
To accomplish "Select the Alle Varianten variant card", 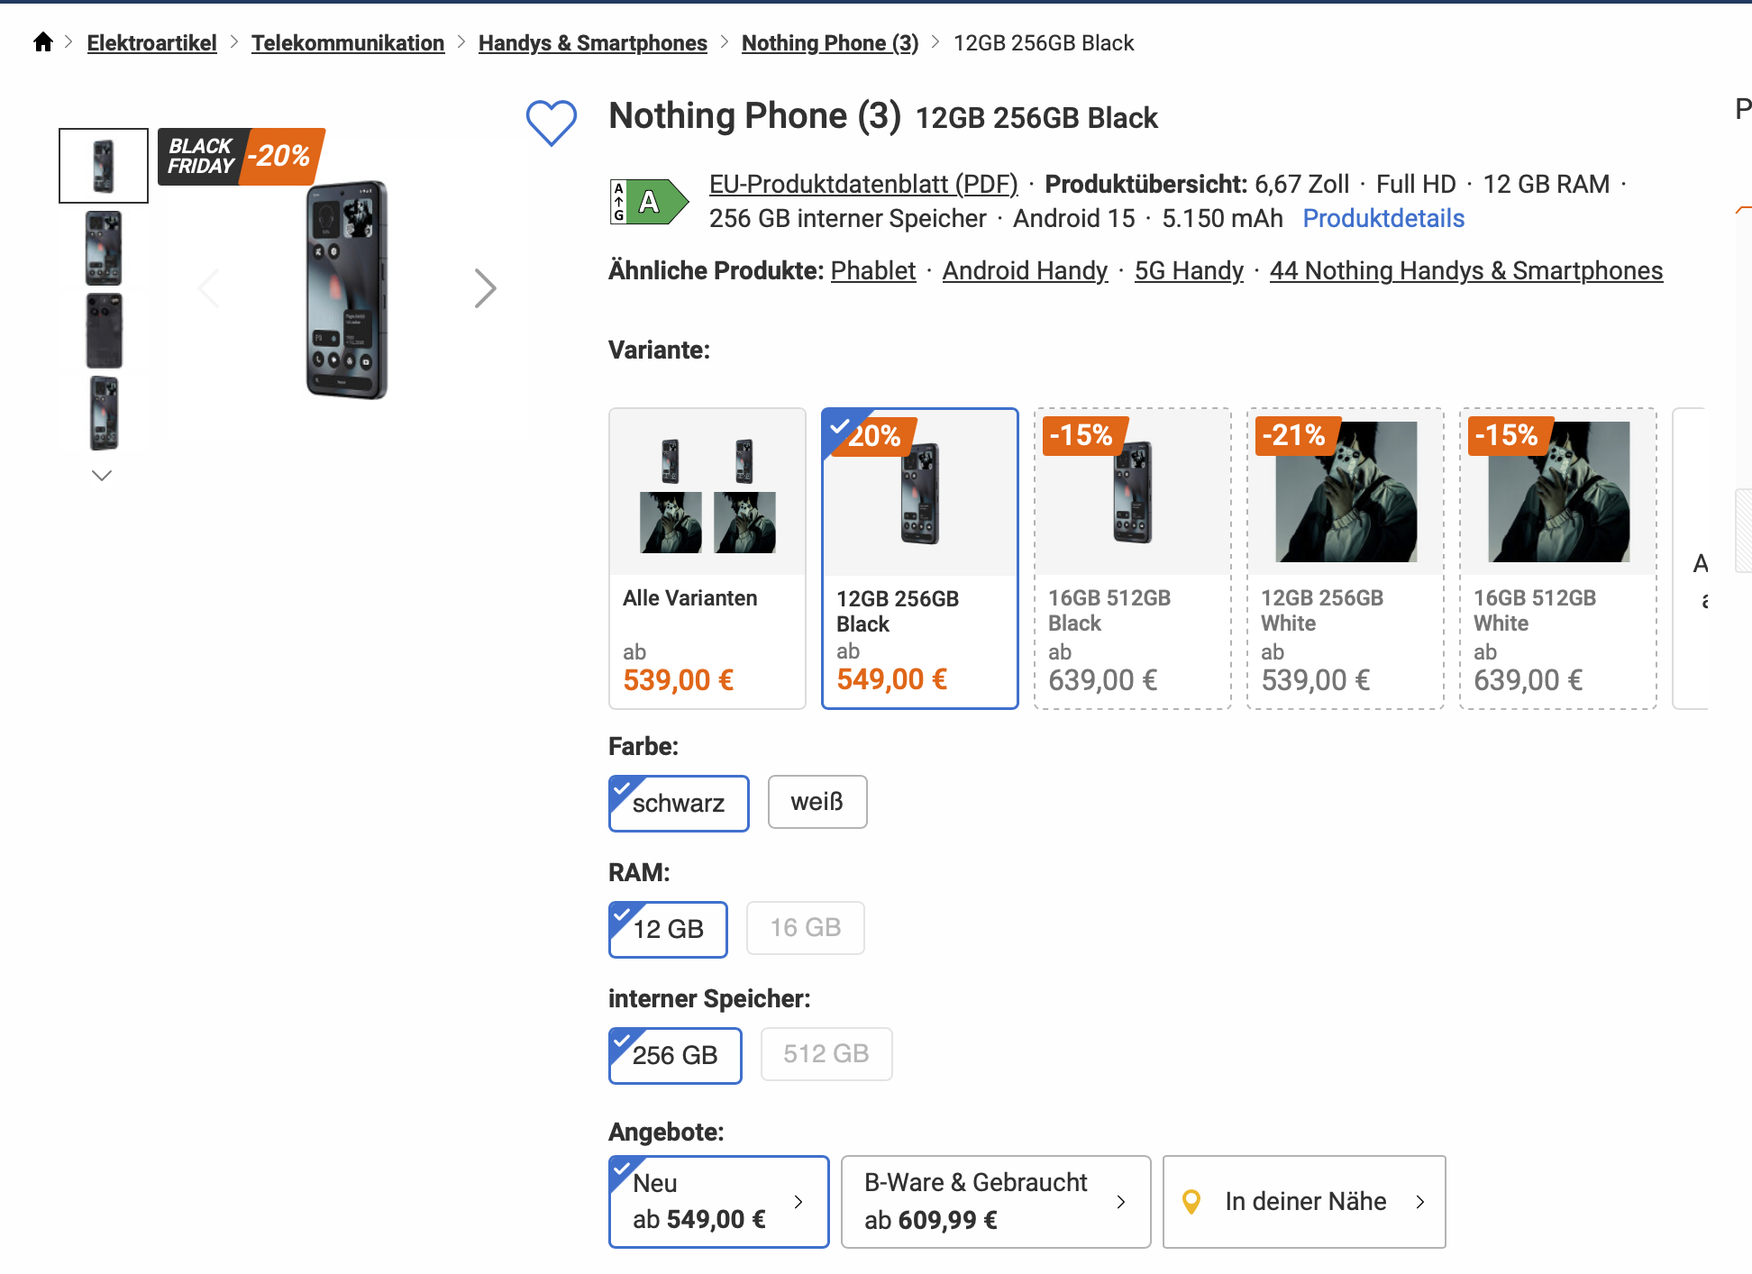I will 707,559.
